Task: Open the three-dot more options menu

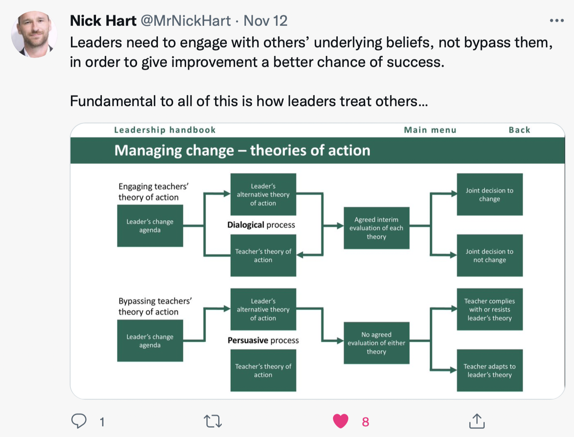Action: click(556, 21)
